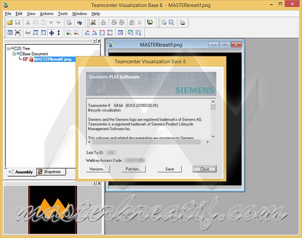Pin the tree panel with the arrow button

(x=94, y=41)
